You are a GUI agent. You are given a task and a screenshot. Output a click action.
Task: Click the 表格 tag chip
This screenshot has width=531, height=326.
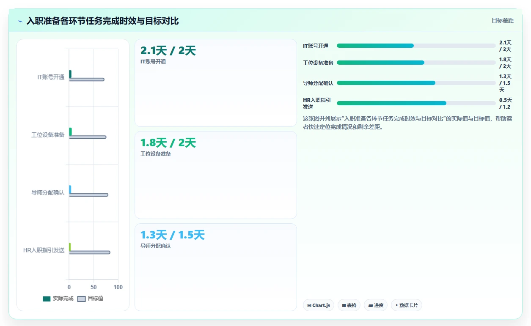click(x=349, y=305)
